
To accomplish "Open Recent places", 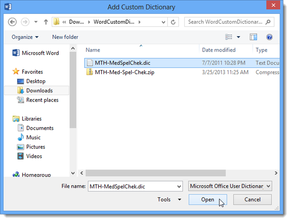I will point(42,100).
